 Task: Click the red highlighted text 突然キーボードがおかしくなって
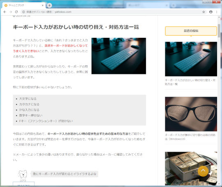[66, 46]
